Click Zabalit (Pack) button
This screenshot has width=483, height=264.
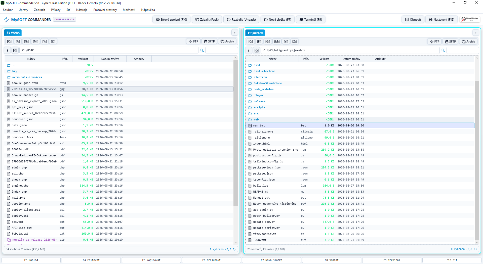click(207, 19)
